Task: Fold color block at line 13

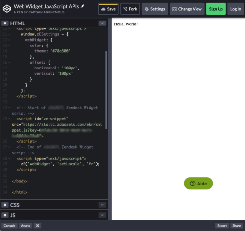Action: [9, 46]
